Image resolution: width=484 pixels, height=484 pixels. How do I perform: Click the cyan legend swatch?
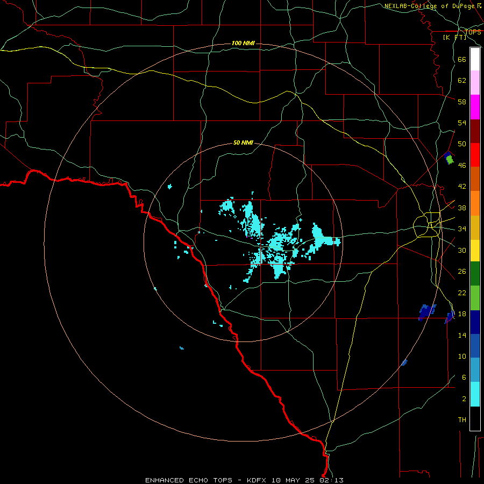(475, 394)
